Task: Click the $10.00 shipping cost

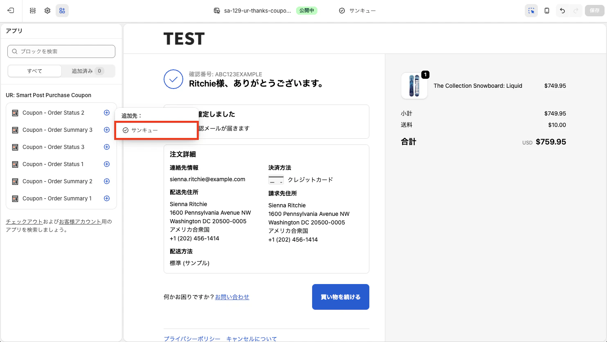Action: [557, 125]
